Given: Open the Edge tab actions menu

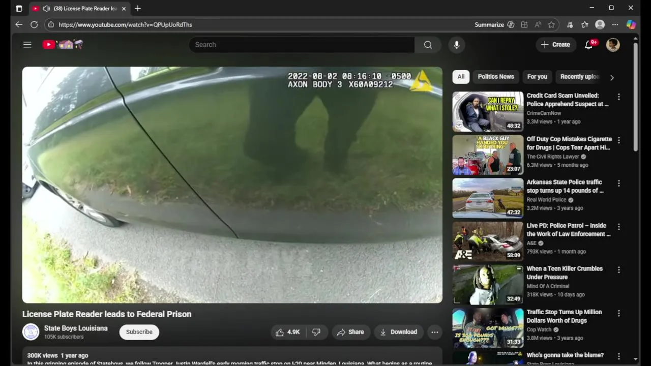Looking at the screenshot, I should pos(19,8).
